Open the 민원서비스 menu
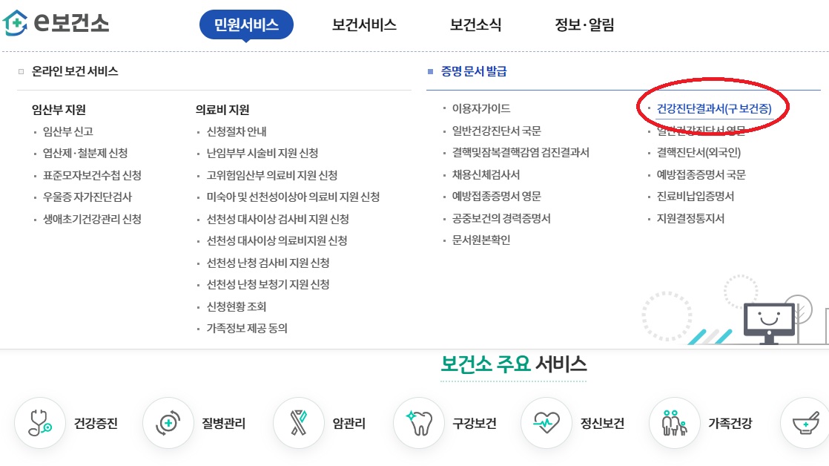This screenshot has width=829, height=466. click(x=247, y=24)
